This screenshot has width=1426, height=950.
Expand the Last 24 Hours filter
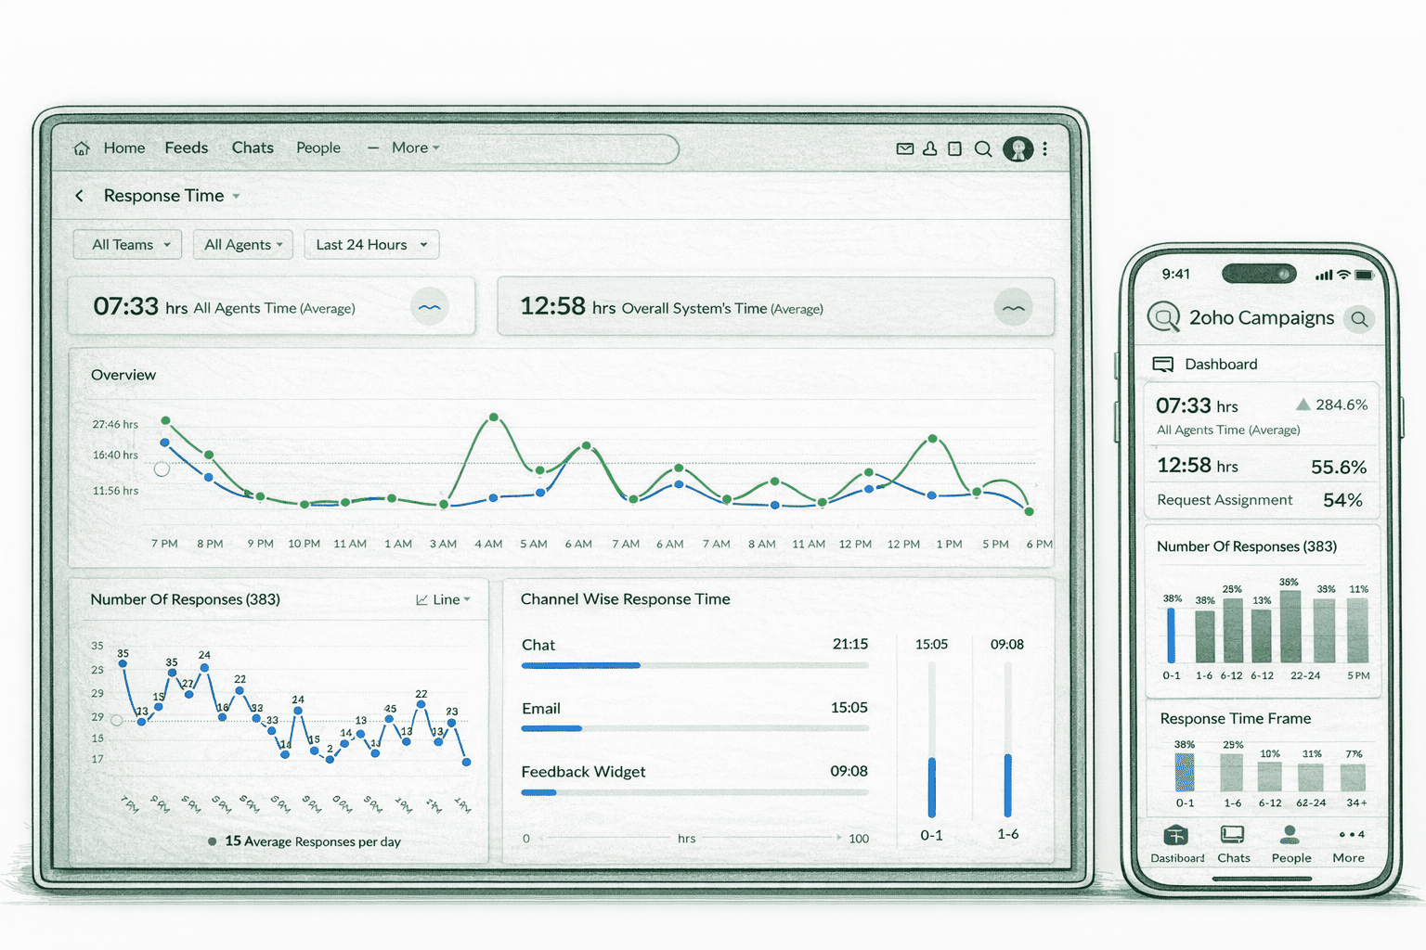(x=370, y=244)
